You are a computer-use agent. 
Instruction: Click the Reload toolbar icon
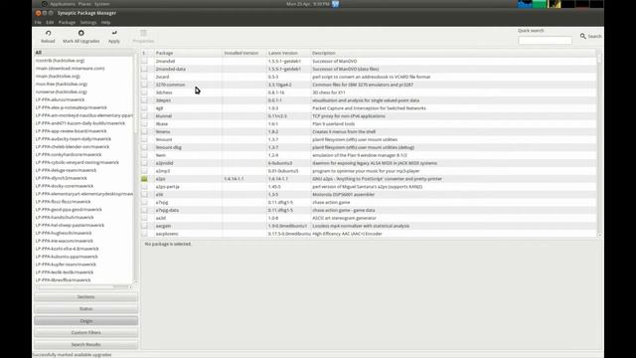[x=48, y=33]
